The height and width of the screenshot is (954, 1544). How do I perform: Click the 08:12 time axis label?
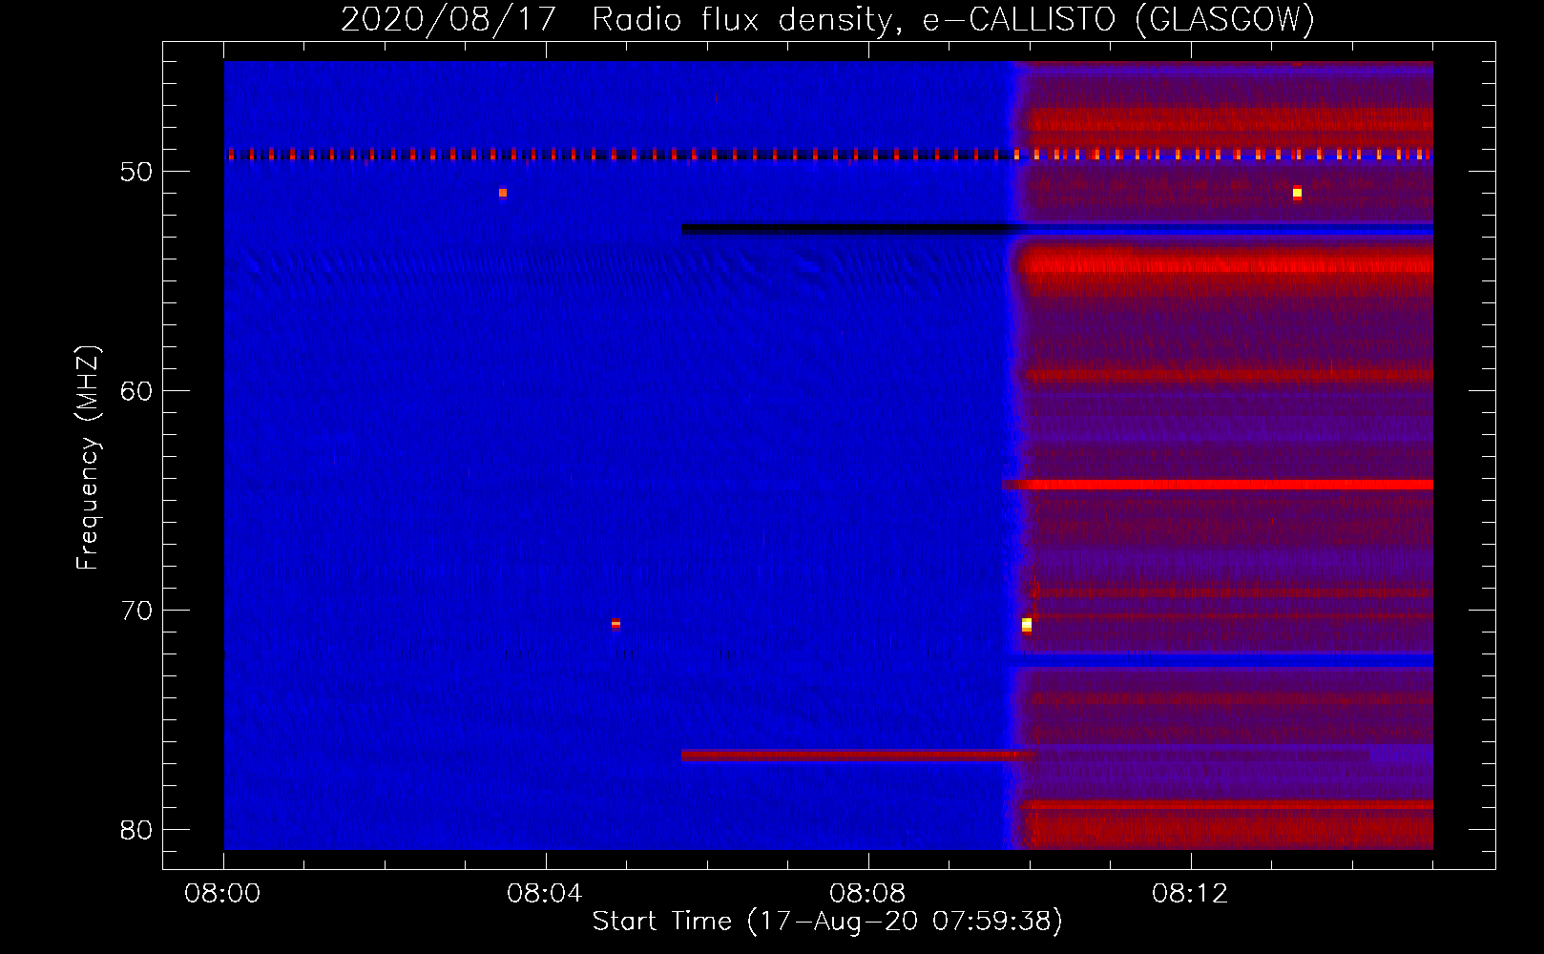(x=1190, y=894)
